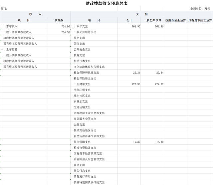The image size is (213, 185).
Task: Click the 教育支出 cell
Action: tap(79, 55)
